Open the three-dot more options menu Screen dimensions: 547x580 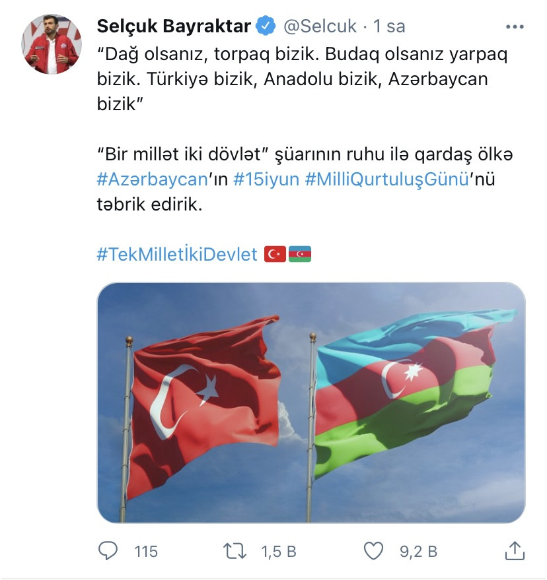[x=515, y=26]
